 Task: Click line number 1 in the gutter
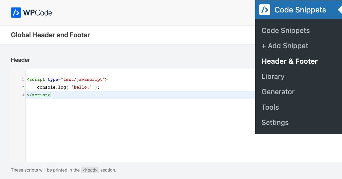point(23,79)
